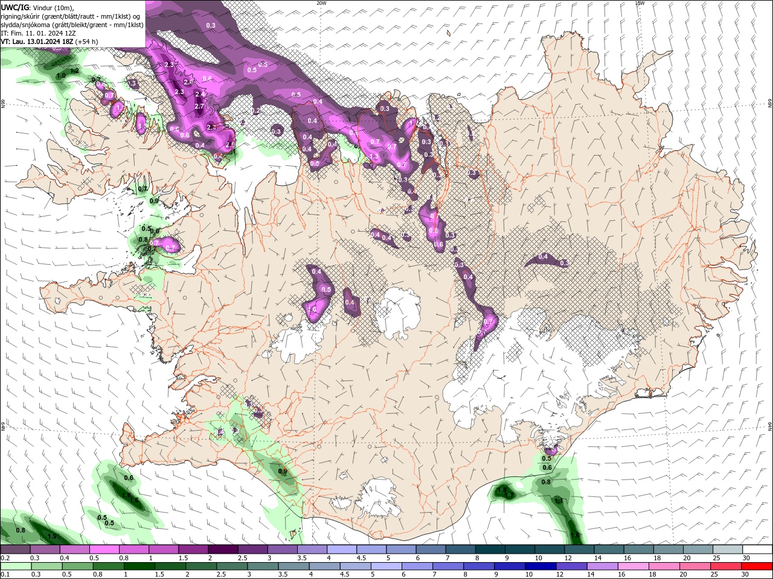Click the '1.3' snowfall value on north coast
The height and width of the screenshot is (579, 773).
[374, 157]
